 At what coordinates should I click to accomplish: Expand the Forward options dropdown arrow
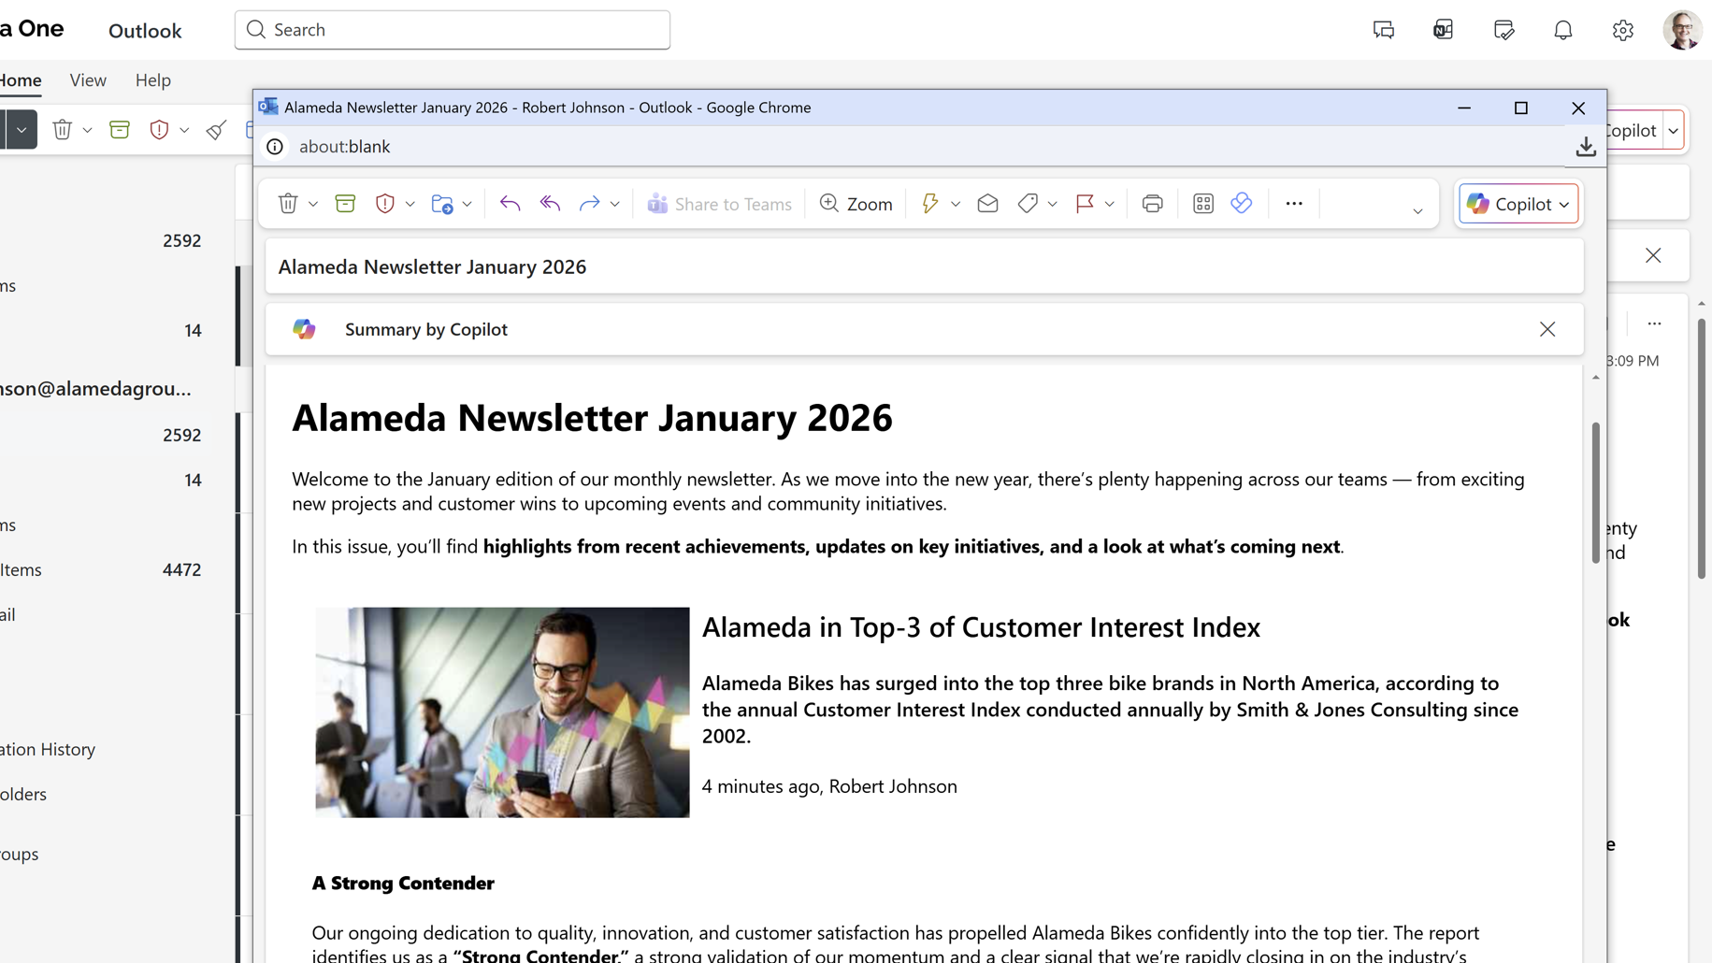tap(614, 204)
